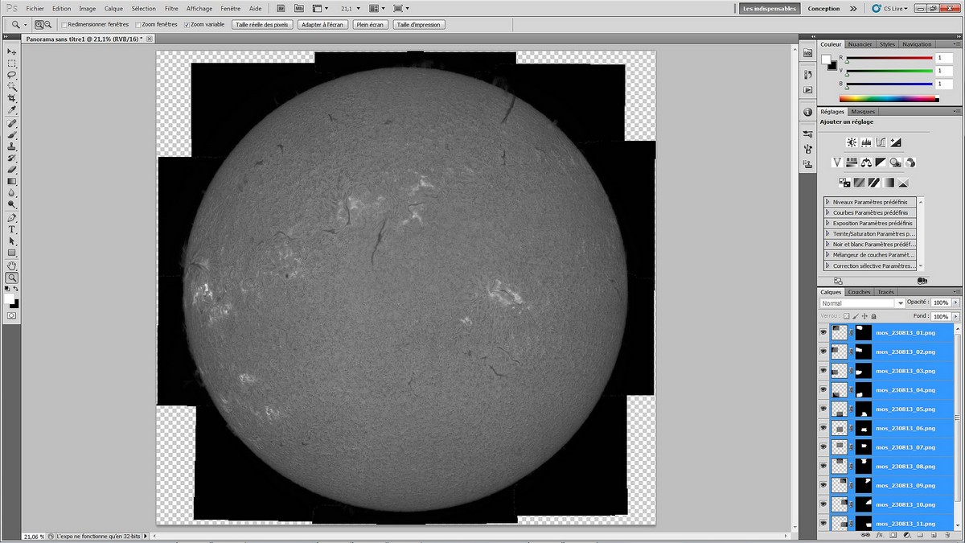This screenshot has width=965, height=543.
Task: Switch to the Nuancier tab
Action: 860,44
